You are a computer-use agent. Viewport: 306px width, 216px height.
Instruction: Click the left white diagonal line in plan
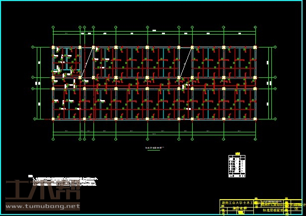(x=87, y=62)
